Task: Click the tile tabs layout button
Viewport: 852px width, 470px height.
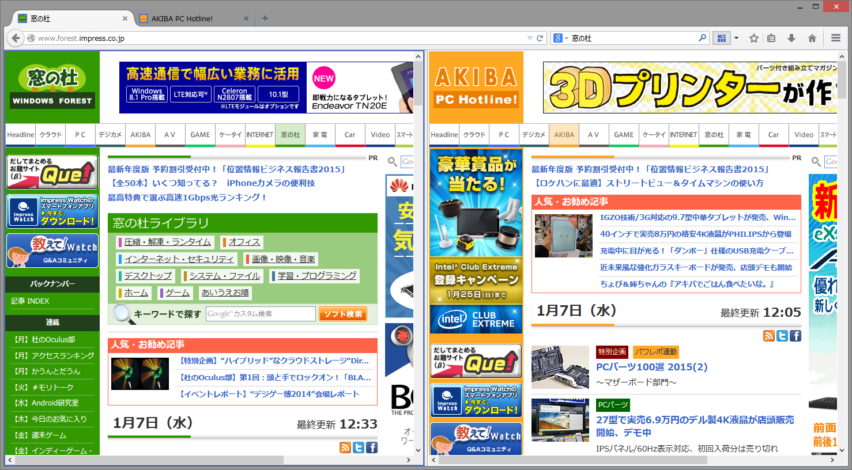Action: pos(721,38)
